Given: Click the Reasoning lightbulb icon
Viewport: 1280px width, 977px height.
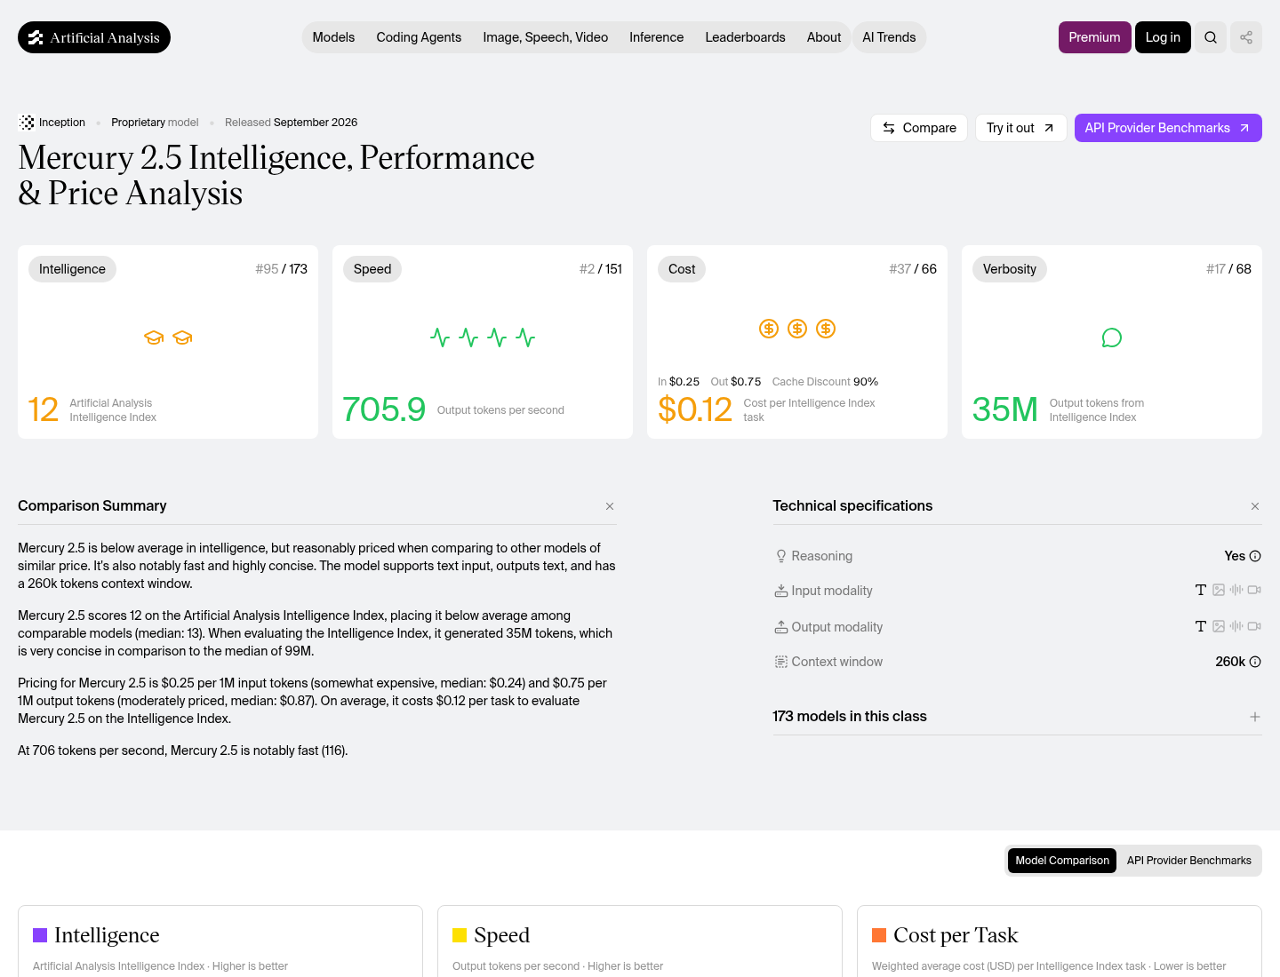Looking at the screenshot, I should [x=781, y=556].
